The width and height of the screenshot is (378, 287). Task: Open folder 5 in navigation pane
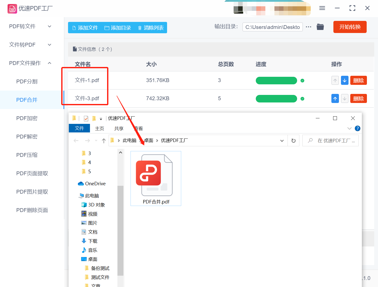[x=86, y=171]
